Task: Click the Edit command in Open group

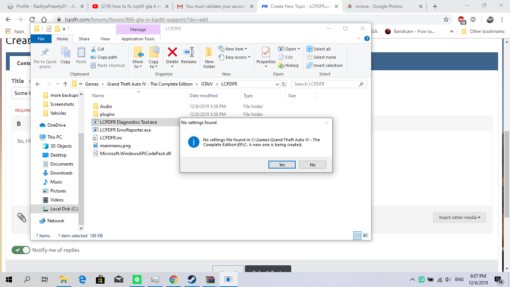Action: [x=286, y=57]
